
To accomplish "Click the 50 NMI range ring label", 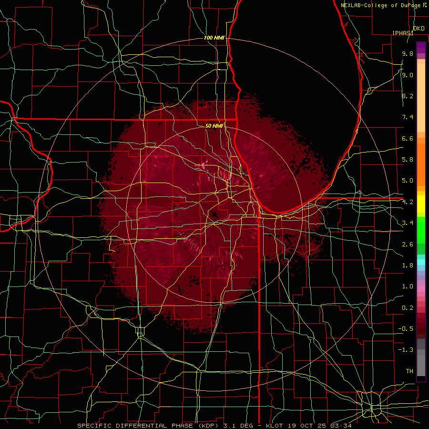I will tap(214, 126).
